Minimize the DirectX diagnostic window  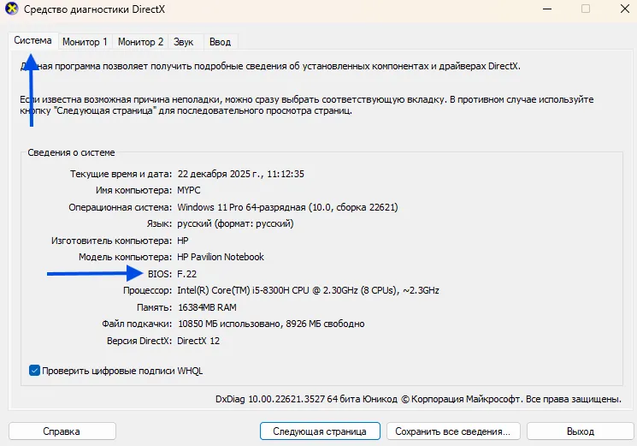point(547,9)
